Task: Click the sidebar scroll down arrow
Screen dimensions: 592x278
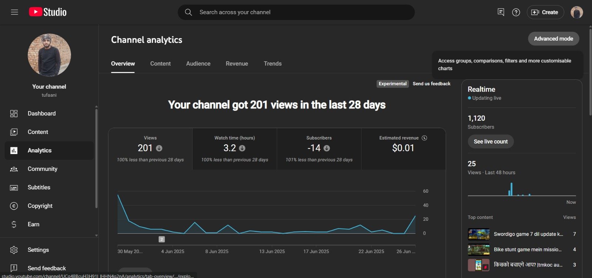Action: pyautogui.click(x=97, y=235)
